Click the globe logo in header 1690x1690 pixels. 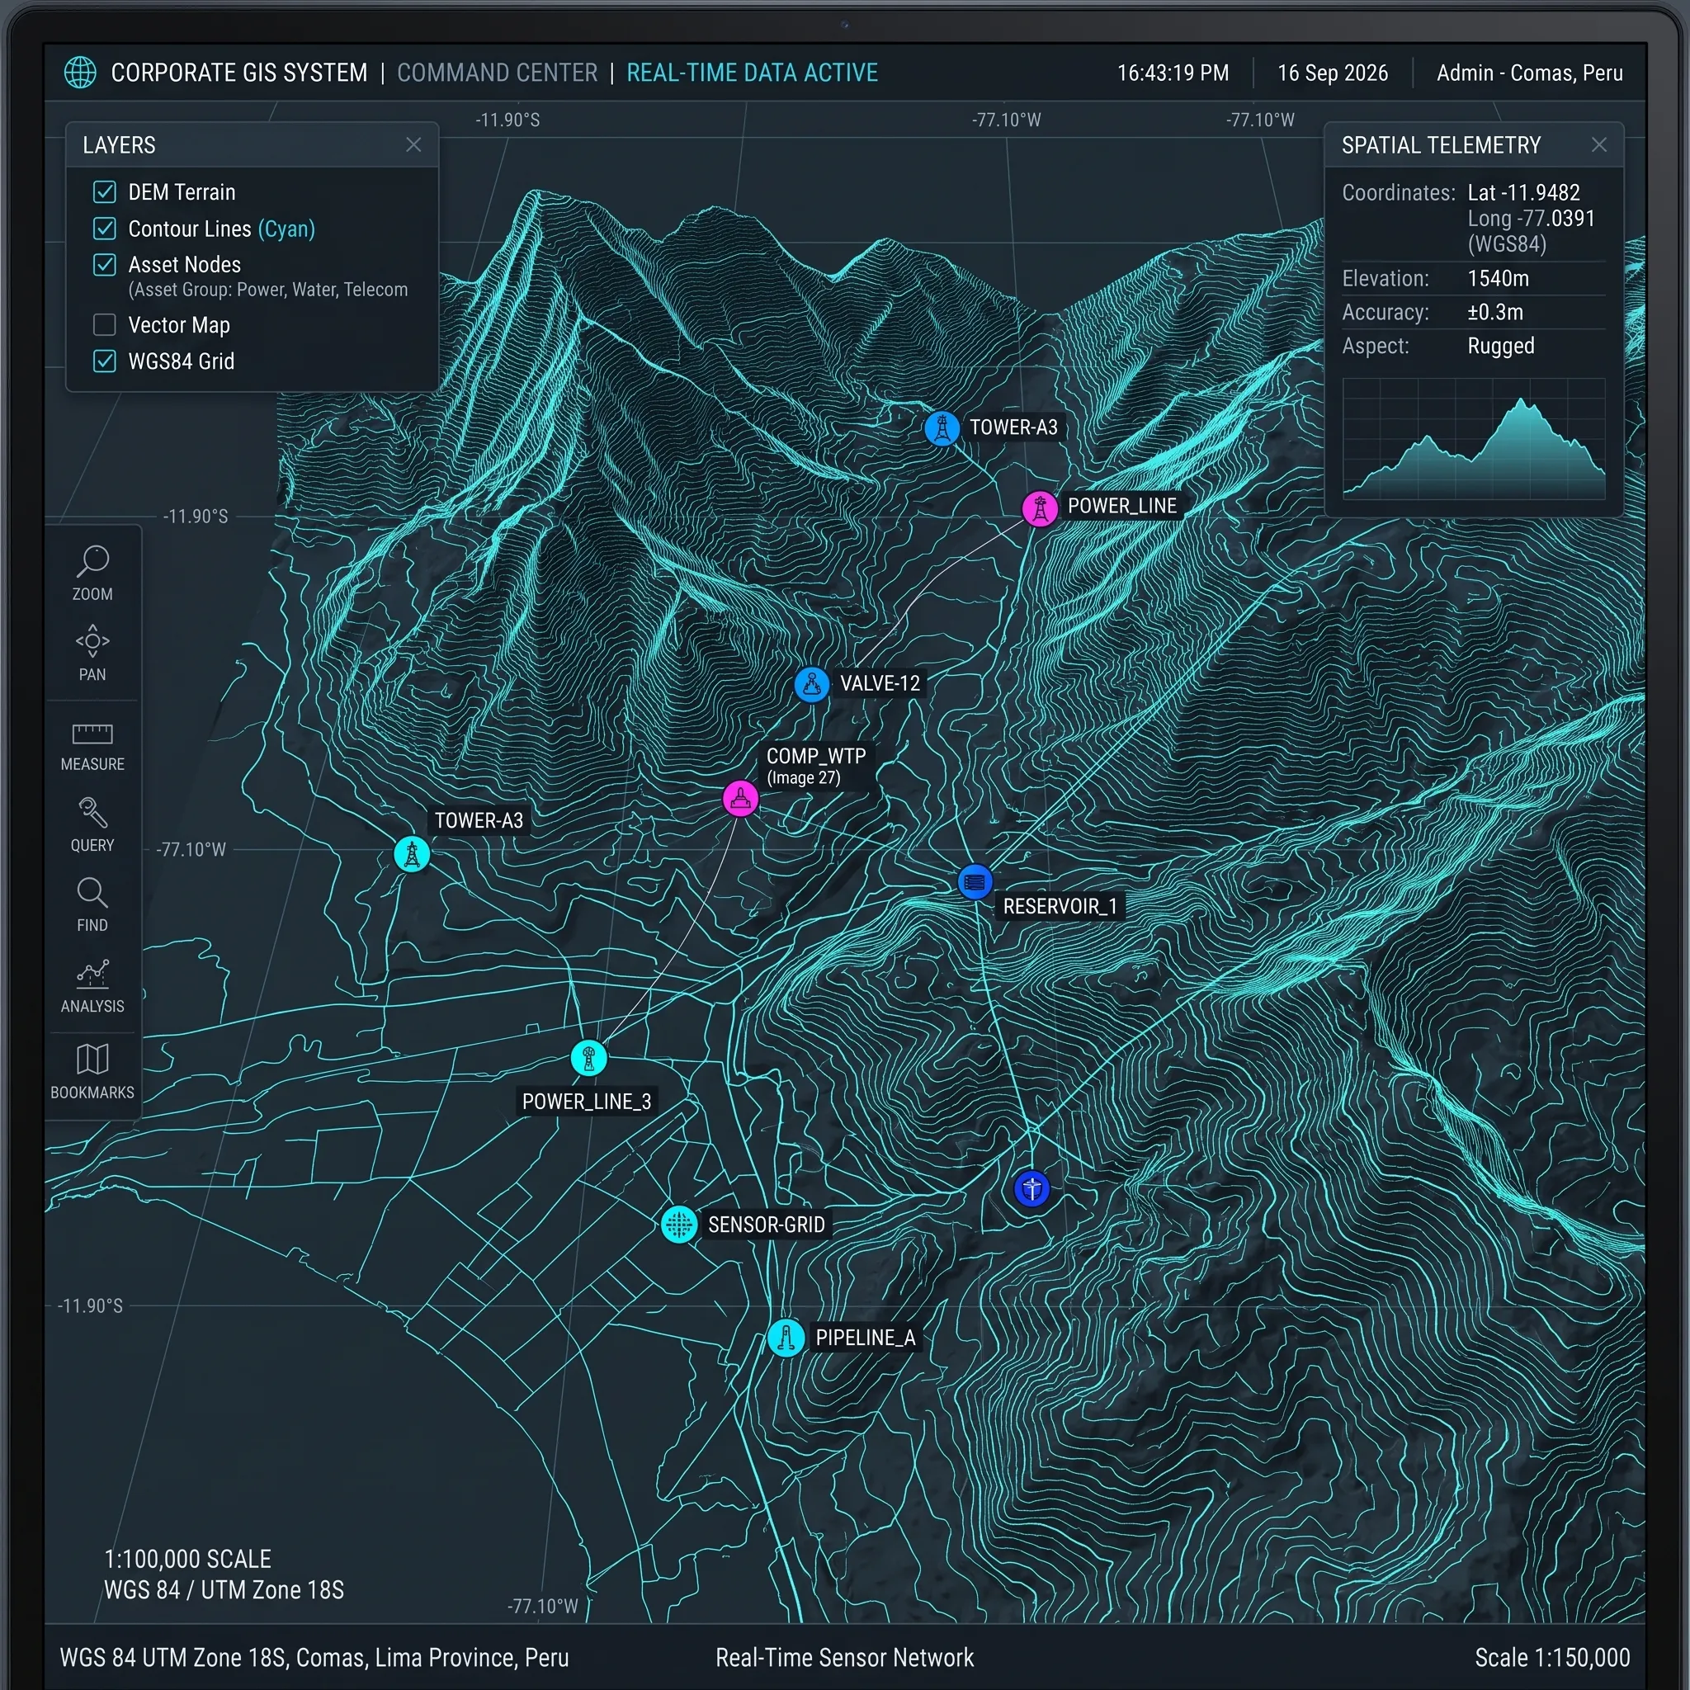(x=81, y=73)
